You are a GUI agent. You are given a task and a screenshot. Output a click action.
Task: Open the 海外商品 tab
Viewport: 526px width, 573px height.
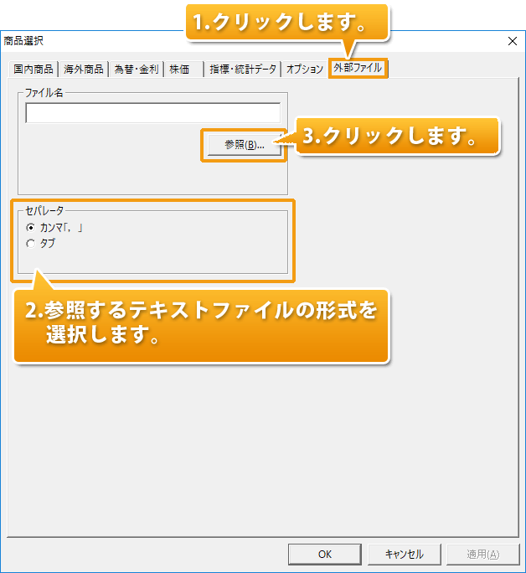click(84, 70)
